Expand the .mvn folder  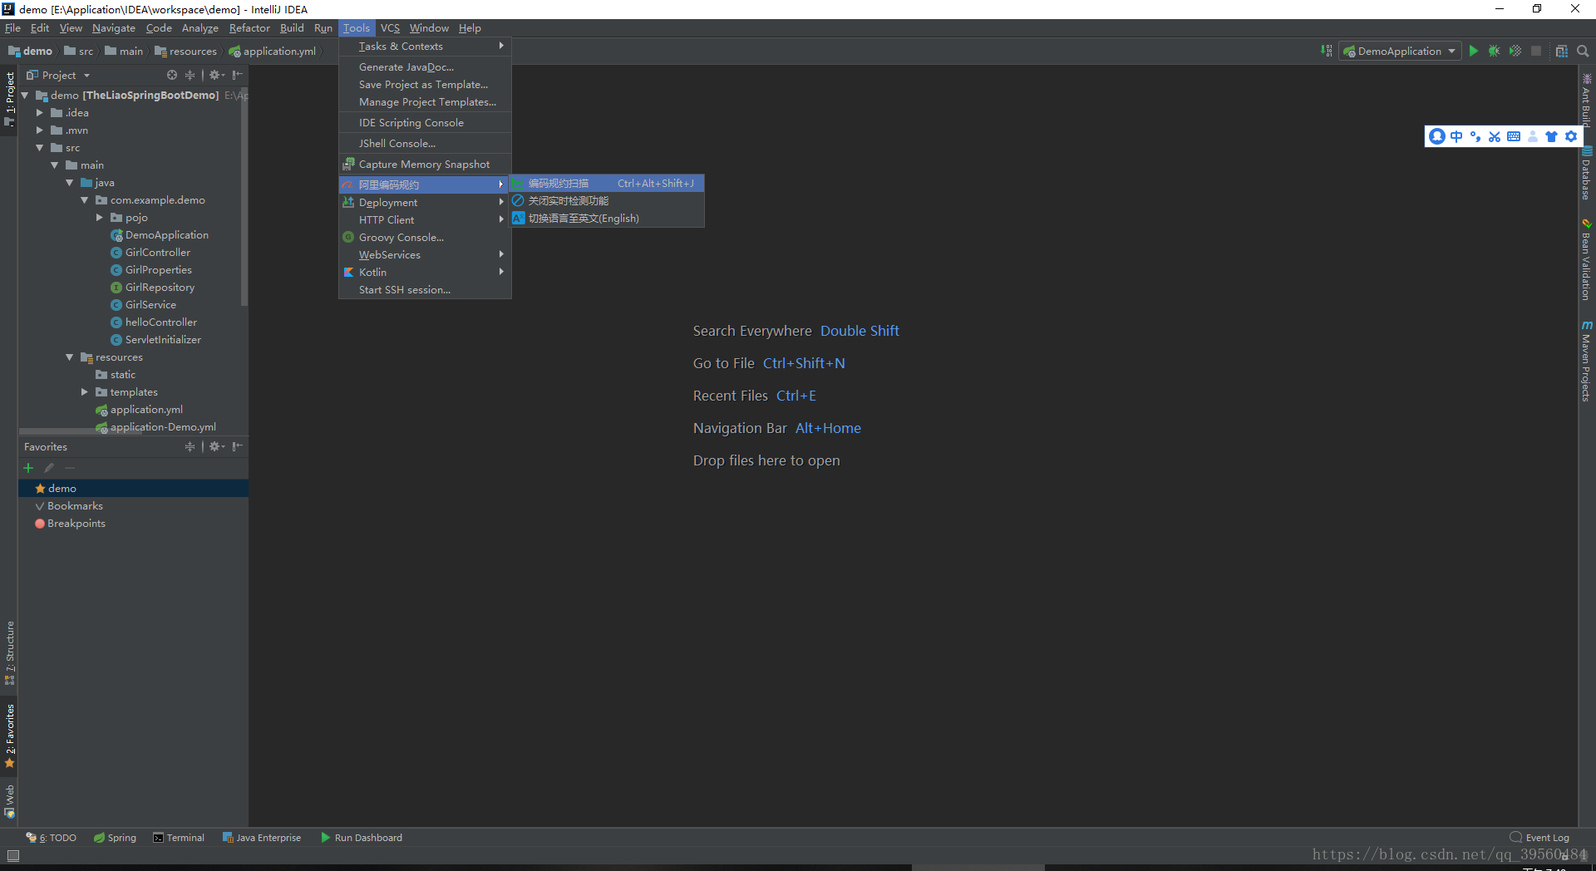39,130
